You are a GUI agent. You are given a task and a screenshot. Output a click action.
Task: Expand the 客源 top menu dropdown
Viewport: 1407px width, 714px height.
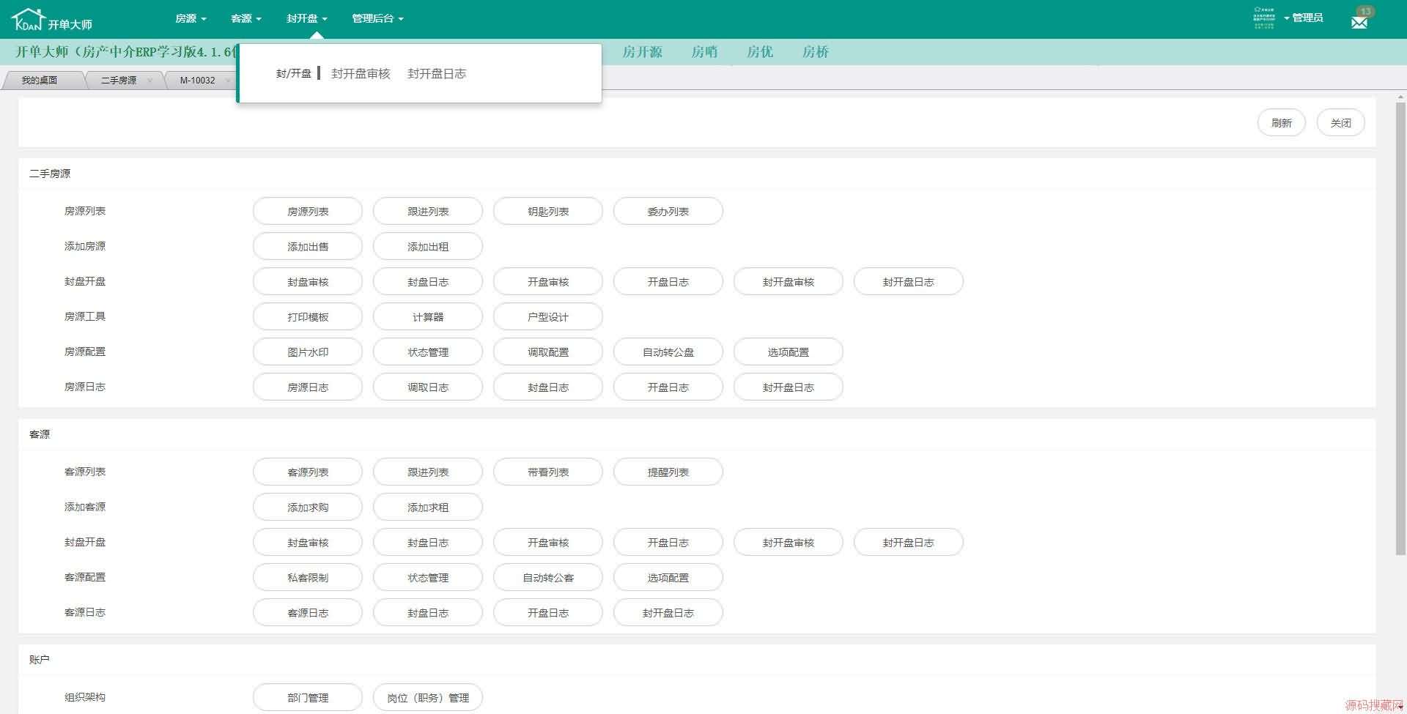click(x=246, y=18)
